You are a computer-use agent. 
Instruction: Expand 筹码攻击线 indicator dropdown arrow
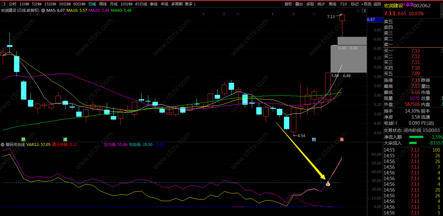[3, 144]
